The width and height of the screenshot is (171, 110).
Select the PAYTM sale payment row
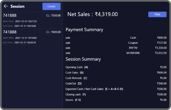coord(116,48)
